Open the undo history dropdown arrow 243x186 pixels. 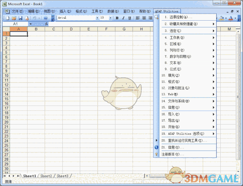tap(39, 18)
